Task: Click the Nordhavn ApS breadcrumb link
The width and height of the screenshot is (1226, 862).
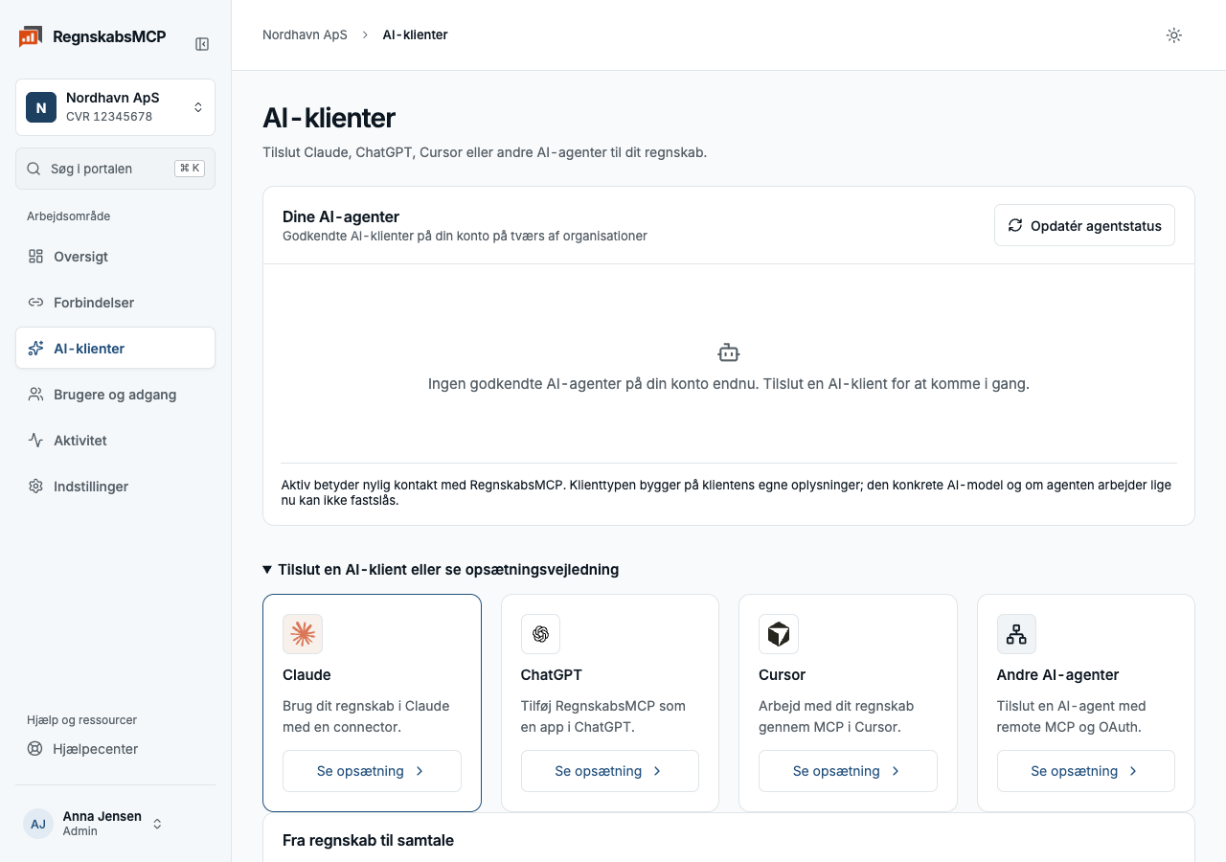Action: [x=305, y=35]
